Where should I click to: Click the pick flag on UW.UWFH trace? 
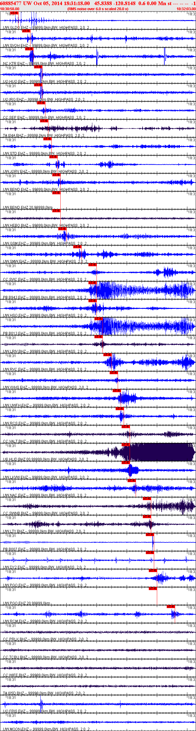coord(117,391)
